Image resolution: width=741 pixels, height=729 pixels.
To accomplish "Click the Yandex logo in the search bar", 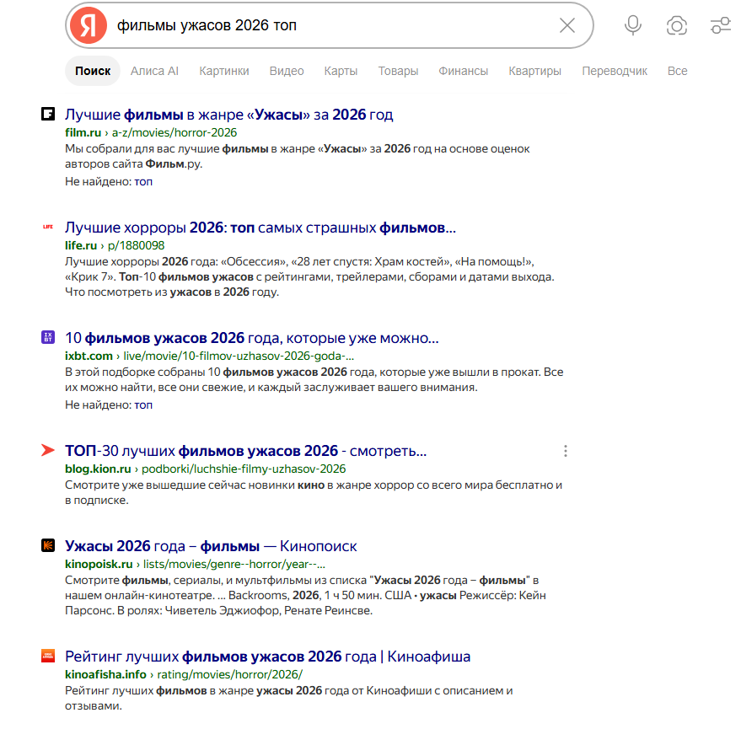I will (89, 25).
